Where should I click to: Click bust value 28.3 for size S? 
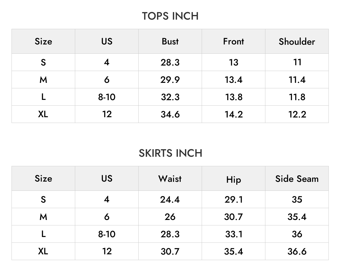tap(170, 62)
